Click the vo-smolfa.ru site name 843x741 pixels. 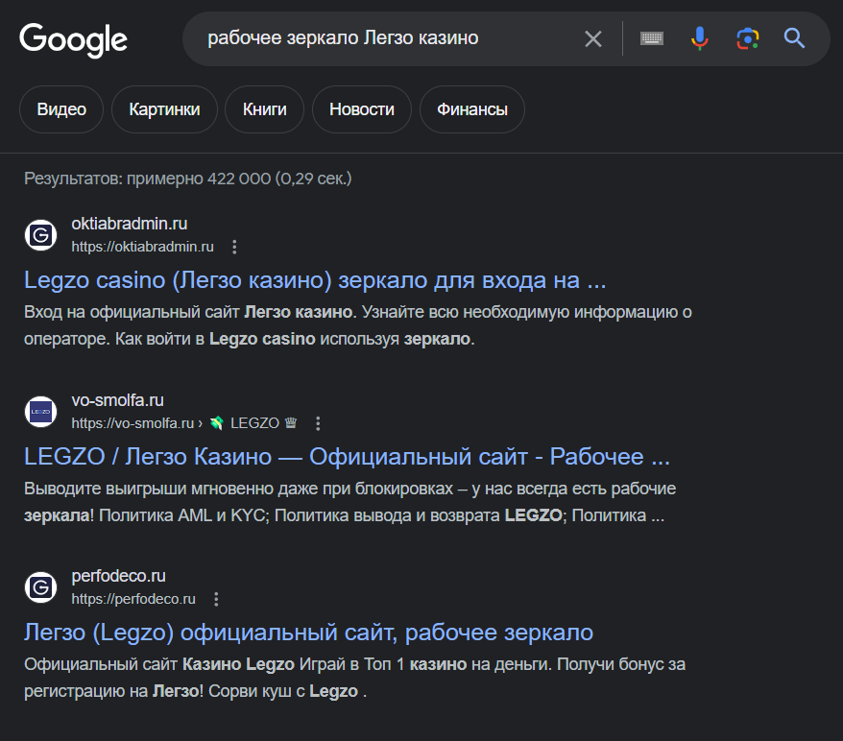(x=118, y=400)
